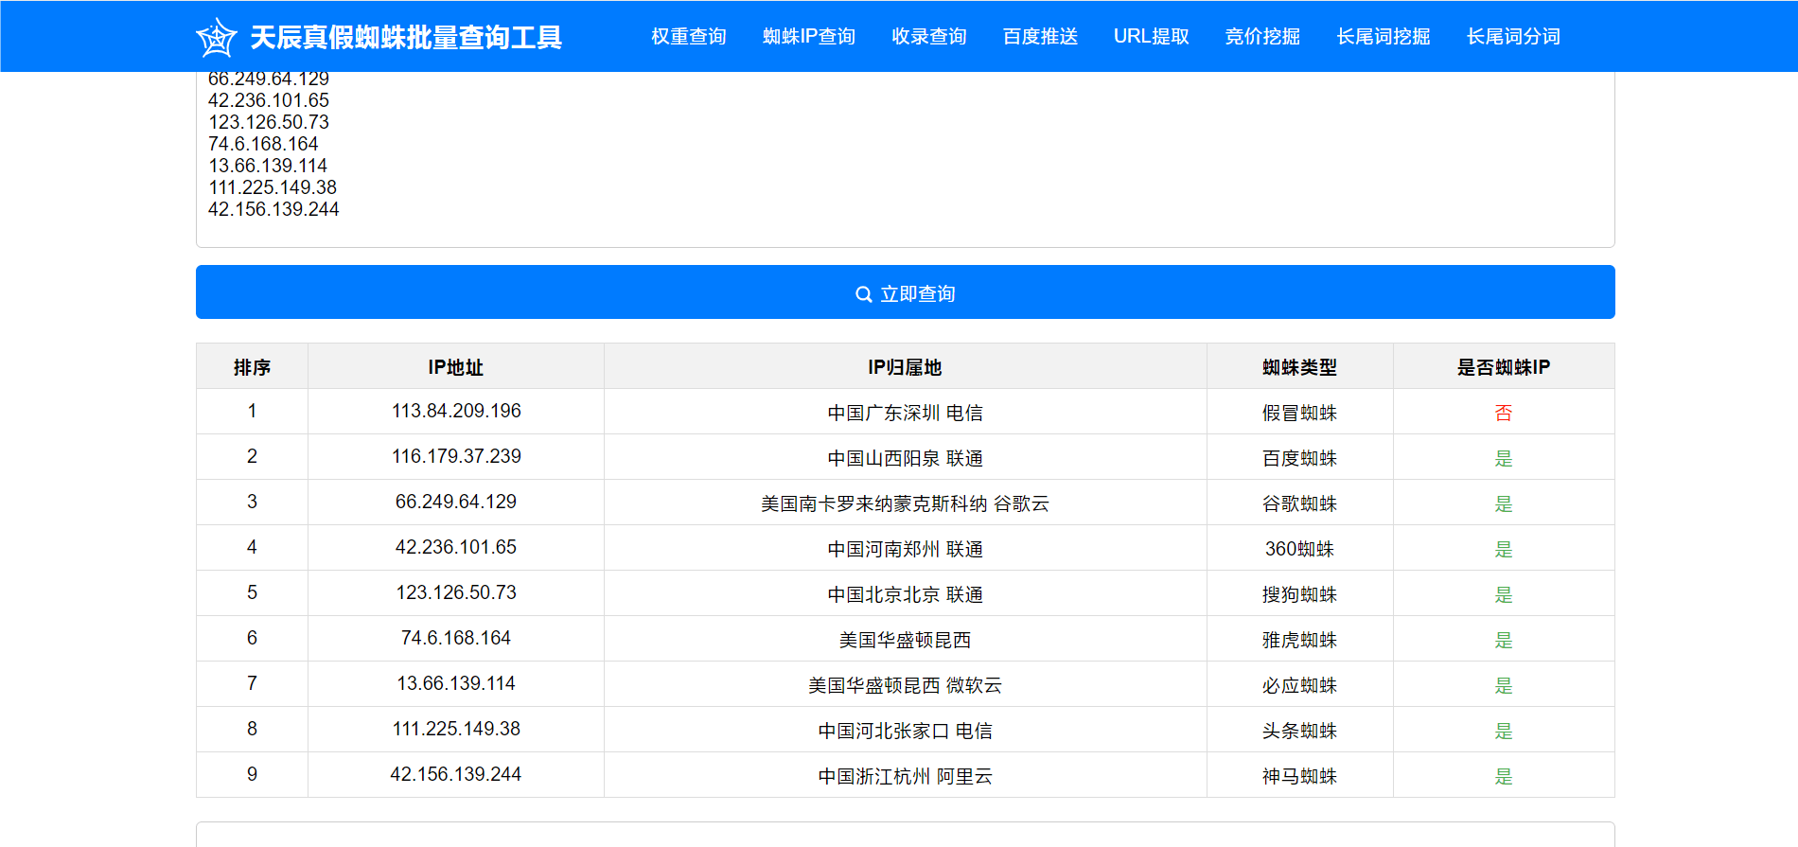Click location 中国北京北京 联通
Screen dimensions: 1798x847
coord(906,594)
